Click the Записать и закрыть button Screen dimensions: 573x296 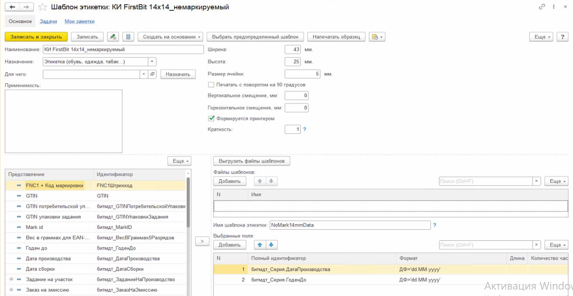(x=36, y=37)
